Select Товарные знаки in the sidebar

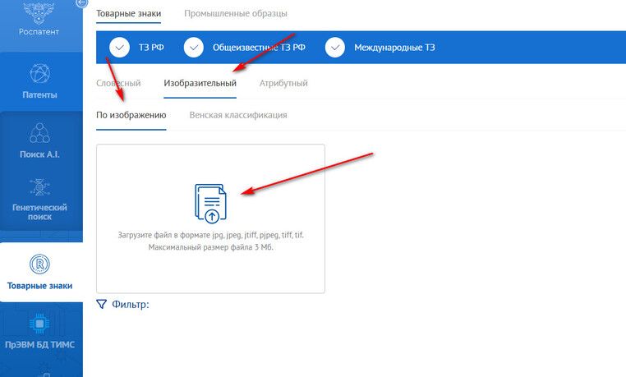coord(39,272)
